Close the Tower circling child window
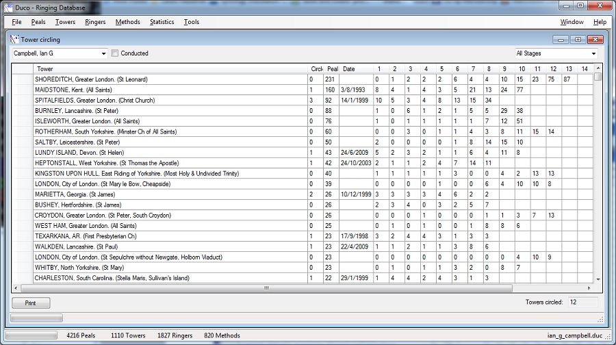 coord(593,40)
